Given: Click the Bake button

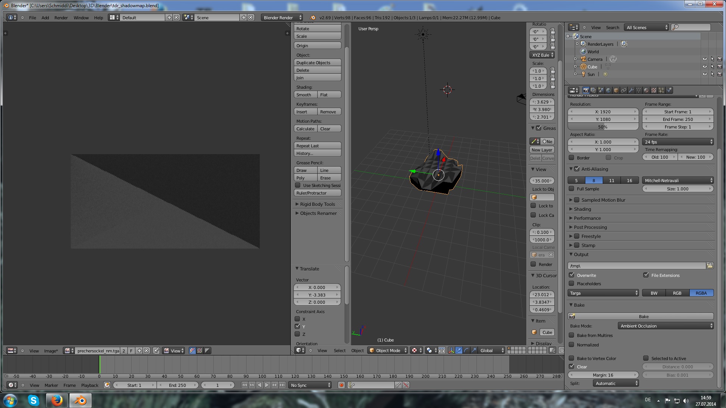Looking at the screenshot, I should click(643, 316).
